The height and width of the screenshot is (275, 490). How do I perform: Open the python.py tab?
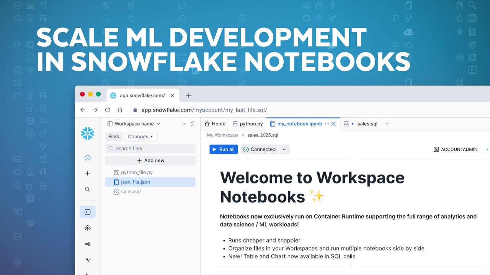248,124
